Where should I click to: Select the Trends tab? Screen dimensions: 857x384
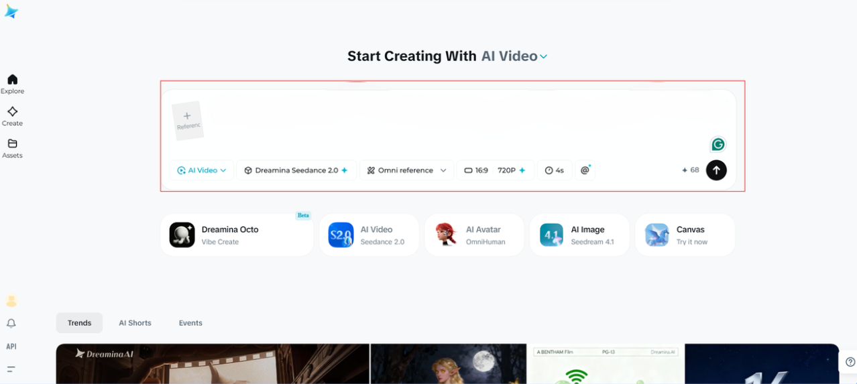click(79, 323)
